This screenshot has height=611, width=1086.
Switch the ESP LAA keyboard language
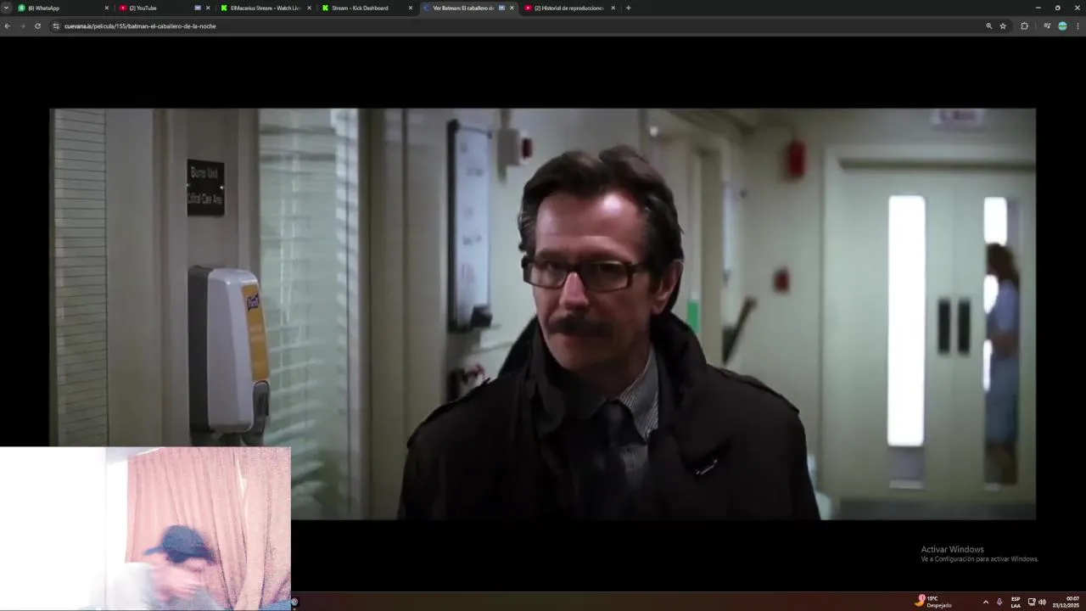1016,602
